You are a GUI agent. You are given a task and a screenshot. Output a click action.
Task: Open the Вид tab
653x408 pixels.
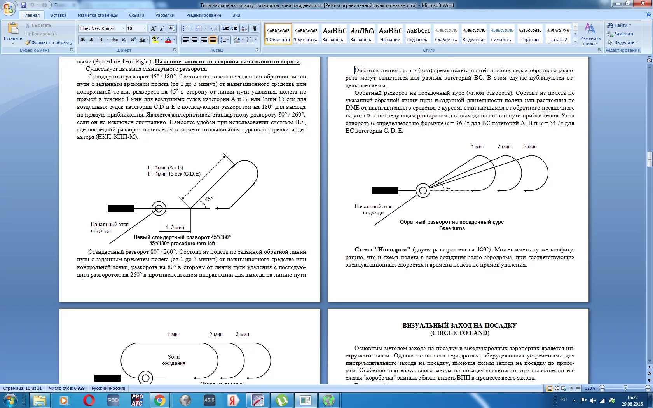[x=236, y=15]
